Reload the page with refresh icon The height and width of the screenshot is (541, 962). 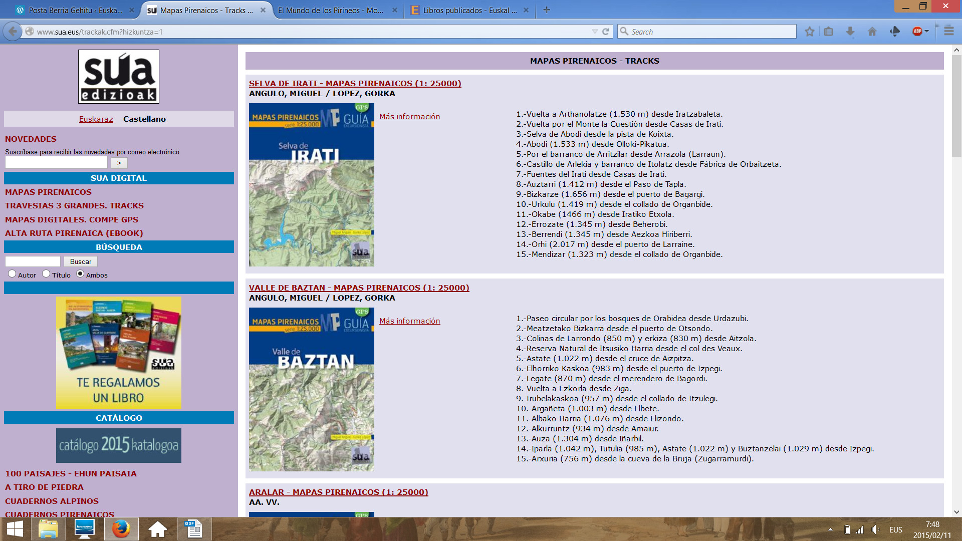(606, 32)
